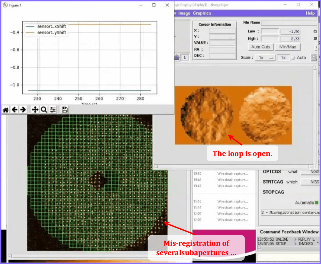Image resolution: width=321 pixels, height=264 pixels.
Task: Open the Help menu
Action: (x=310, y=13)
